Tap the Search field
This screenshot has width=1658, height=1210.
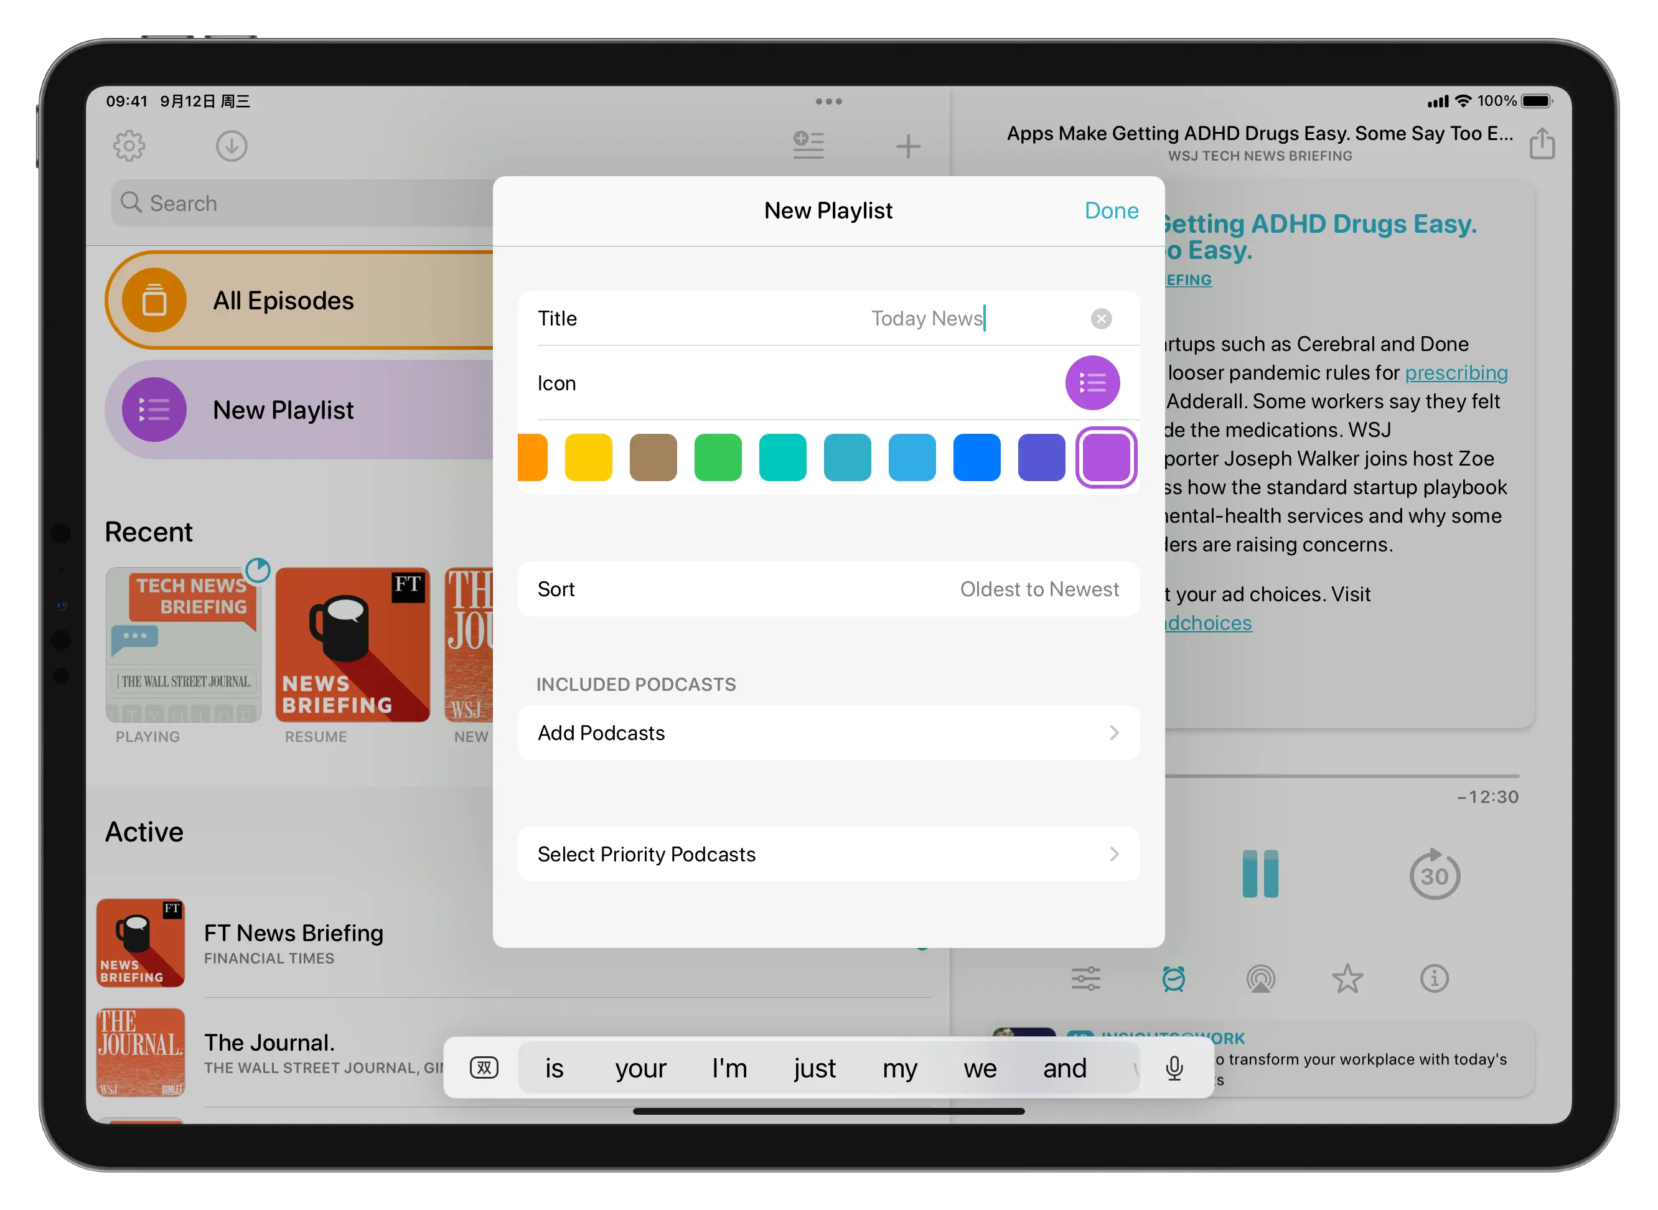pos(302,203)
